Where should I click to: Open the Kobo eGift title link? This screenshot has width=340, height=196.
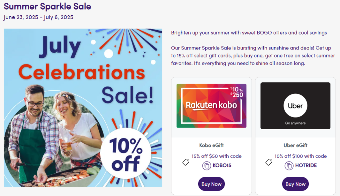pos(211,145)
